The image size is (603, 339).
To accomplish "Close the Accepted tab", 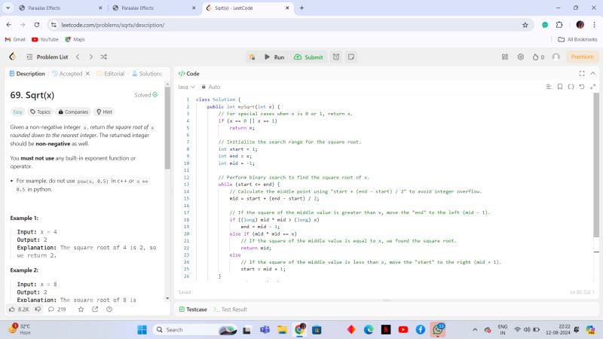I will point(87,73).
